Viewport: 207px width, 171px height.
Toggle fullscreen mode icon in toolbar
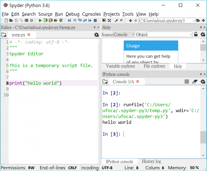[109, 20]
